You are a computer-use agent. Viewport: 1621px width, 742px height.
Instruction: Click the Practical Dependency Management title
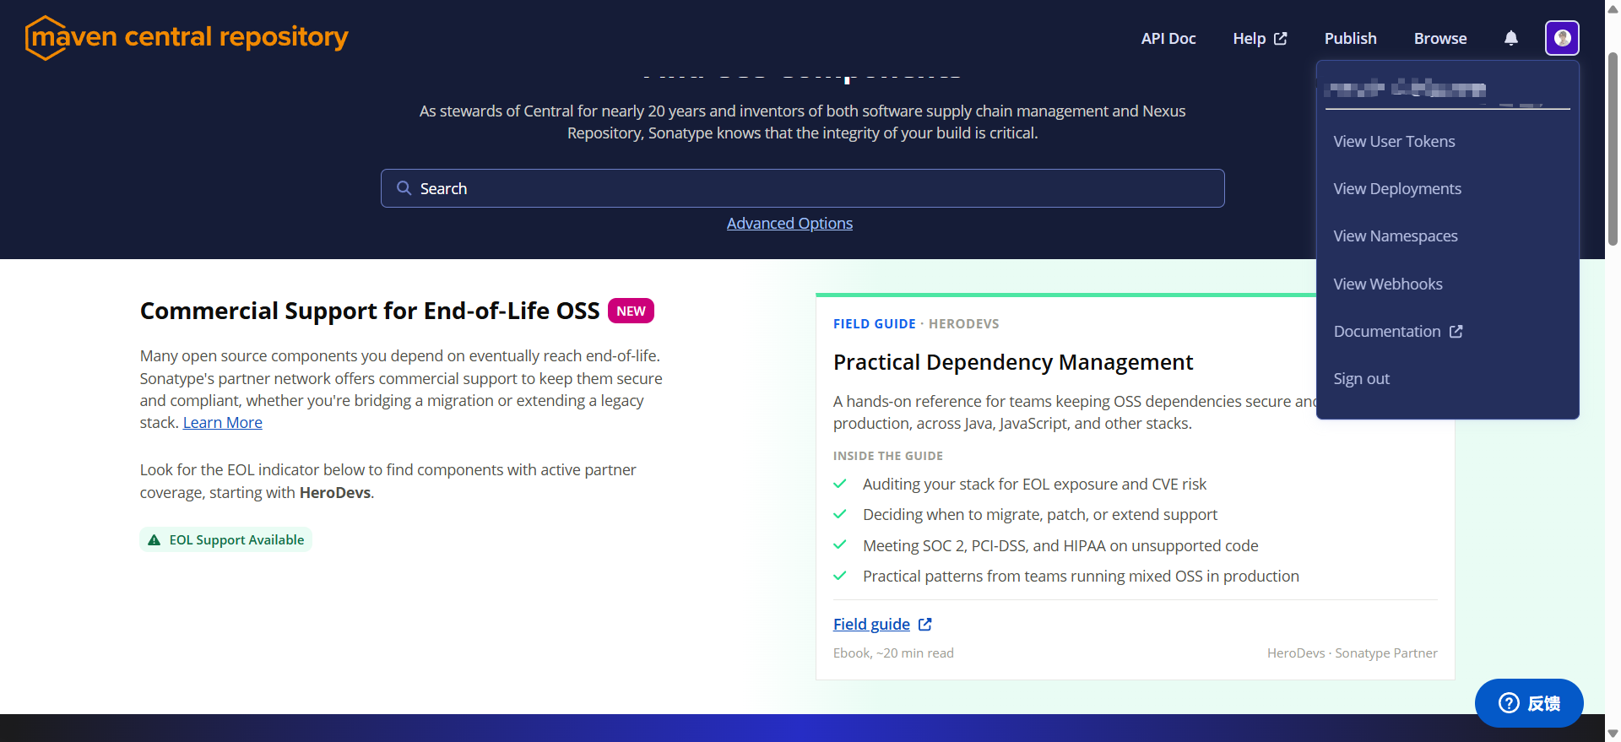pos(1013,363)
